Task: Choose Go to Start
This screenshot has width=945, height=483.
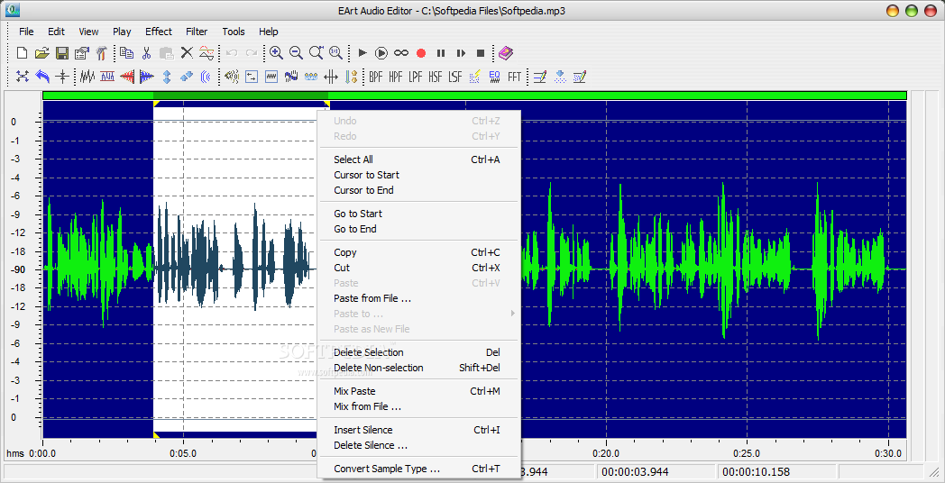Action: (418, 214)
